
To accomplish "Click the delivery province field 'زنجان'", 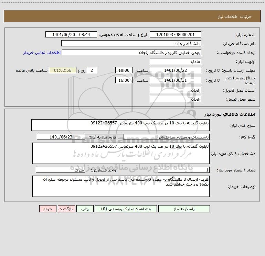I will click(176, 90).
